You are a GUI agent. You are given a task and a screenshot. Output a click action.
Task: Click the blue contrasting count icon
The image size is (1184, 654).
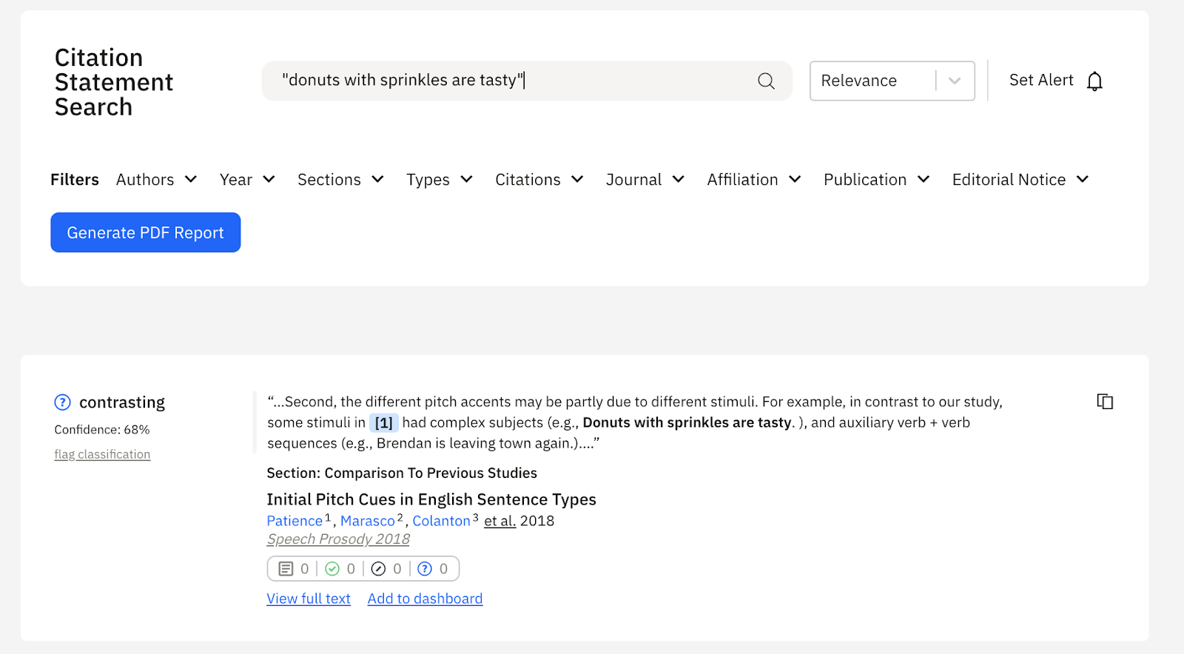click(425, 569)
